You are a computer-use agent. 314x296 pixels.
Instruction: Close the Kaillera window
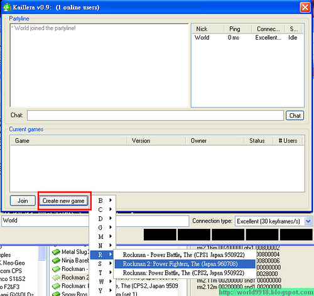click(305, 8)
